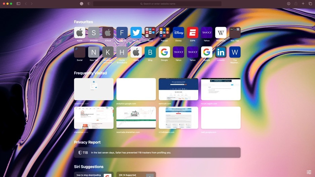Click the privacy shield toolbar icon
The width and height of the screenshot is (315, 177).
89,4
